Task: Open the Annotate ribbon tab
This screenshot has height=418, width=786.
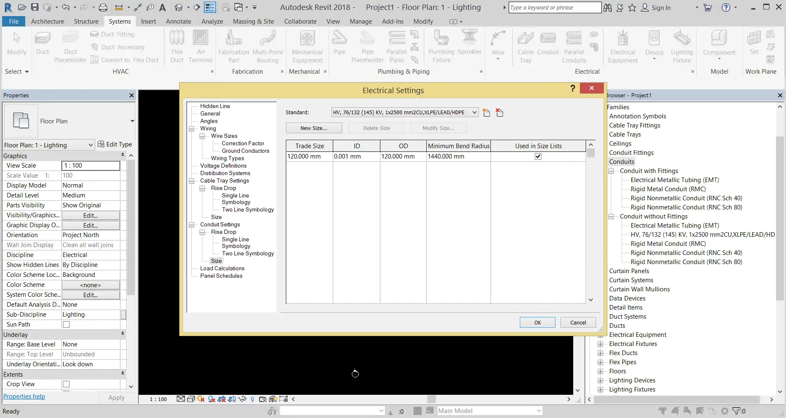Action: click(178, 22)
